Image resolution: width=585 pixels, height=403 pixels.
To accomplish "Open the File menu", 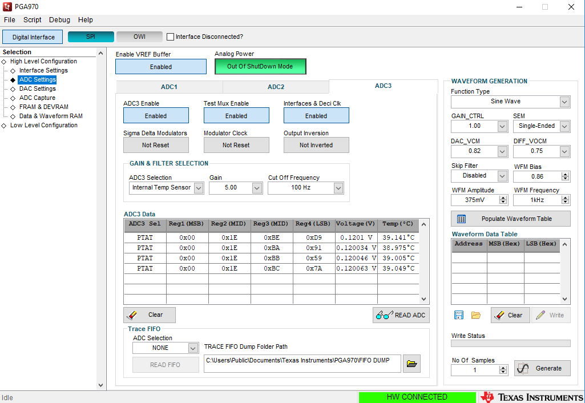I will (10, 20).
